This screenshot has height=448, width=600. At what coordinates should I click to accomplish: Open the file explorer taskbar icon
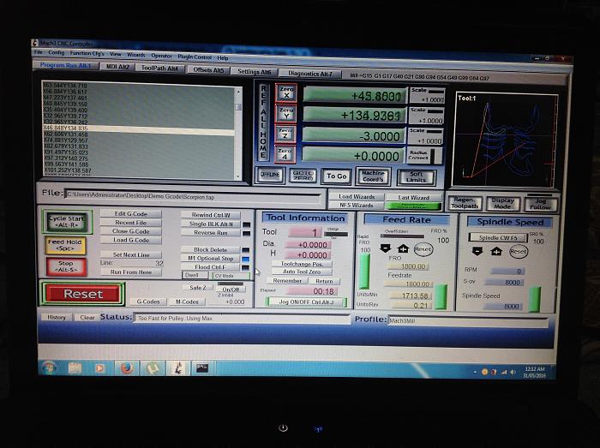75,368
